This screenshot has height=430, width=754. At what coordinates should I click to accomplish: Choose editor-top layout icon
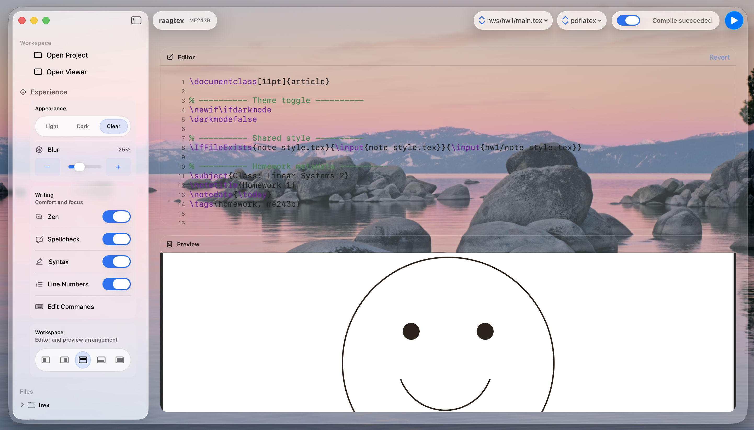tap(83, 360)
